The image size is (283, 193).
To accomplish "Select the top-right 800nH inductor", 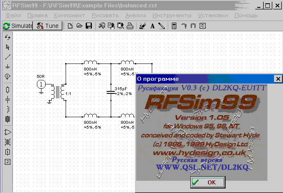I will pyautogui.click(x=127, y=62).
